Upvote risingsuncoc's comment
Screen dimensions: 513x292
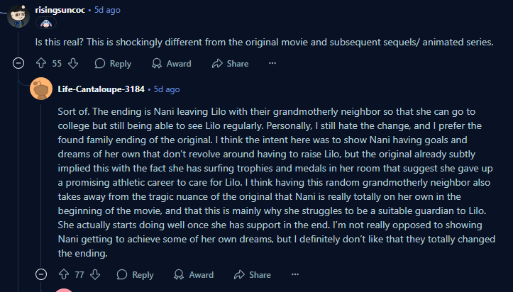click(x=40, y=64)
